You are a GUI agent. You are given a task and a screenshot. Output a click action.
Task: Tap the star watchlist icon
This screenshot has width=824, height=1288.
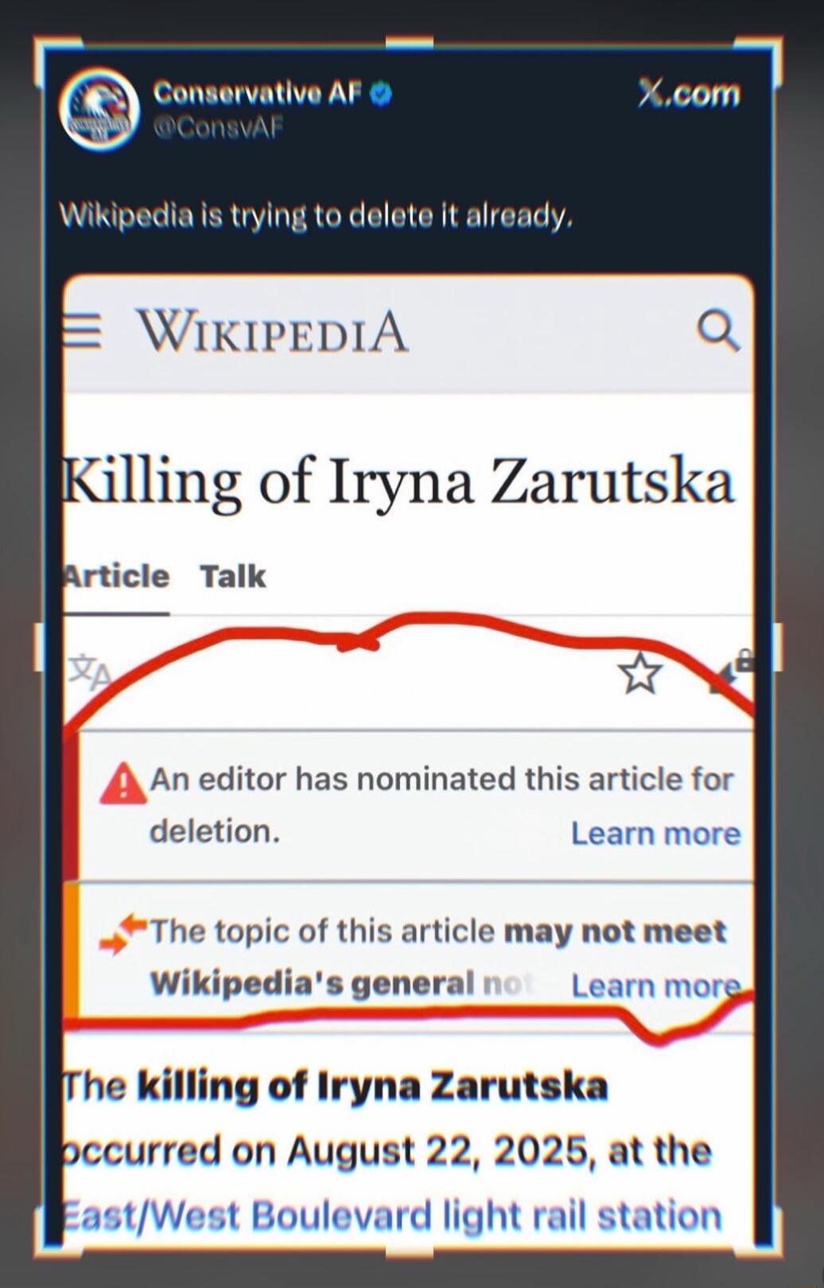coord(640,674)
